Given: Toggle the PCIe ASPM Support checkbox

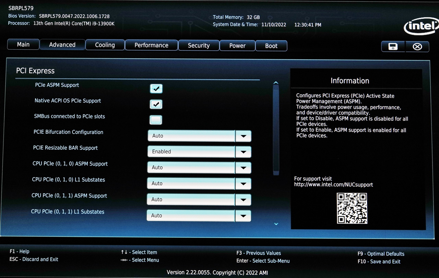Looking at the screenshot, I should click(156, 88).
